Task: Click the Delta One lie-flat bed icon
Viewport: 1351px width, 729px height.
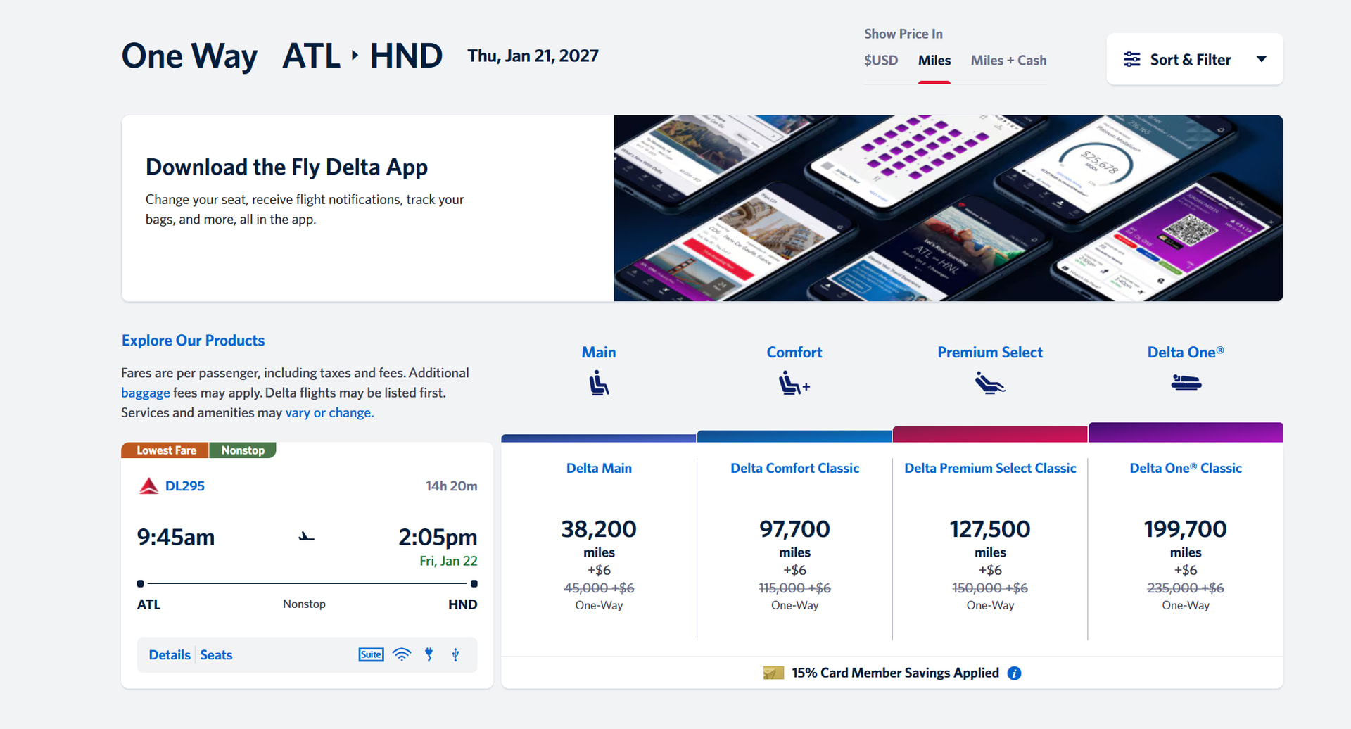Action: (1186, 383)
